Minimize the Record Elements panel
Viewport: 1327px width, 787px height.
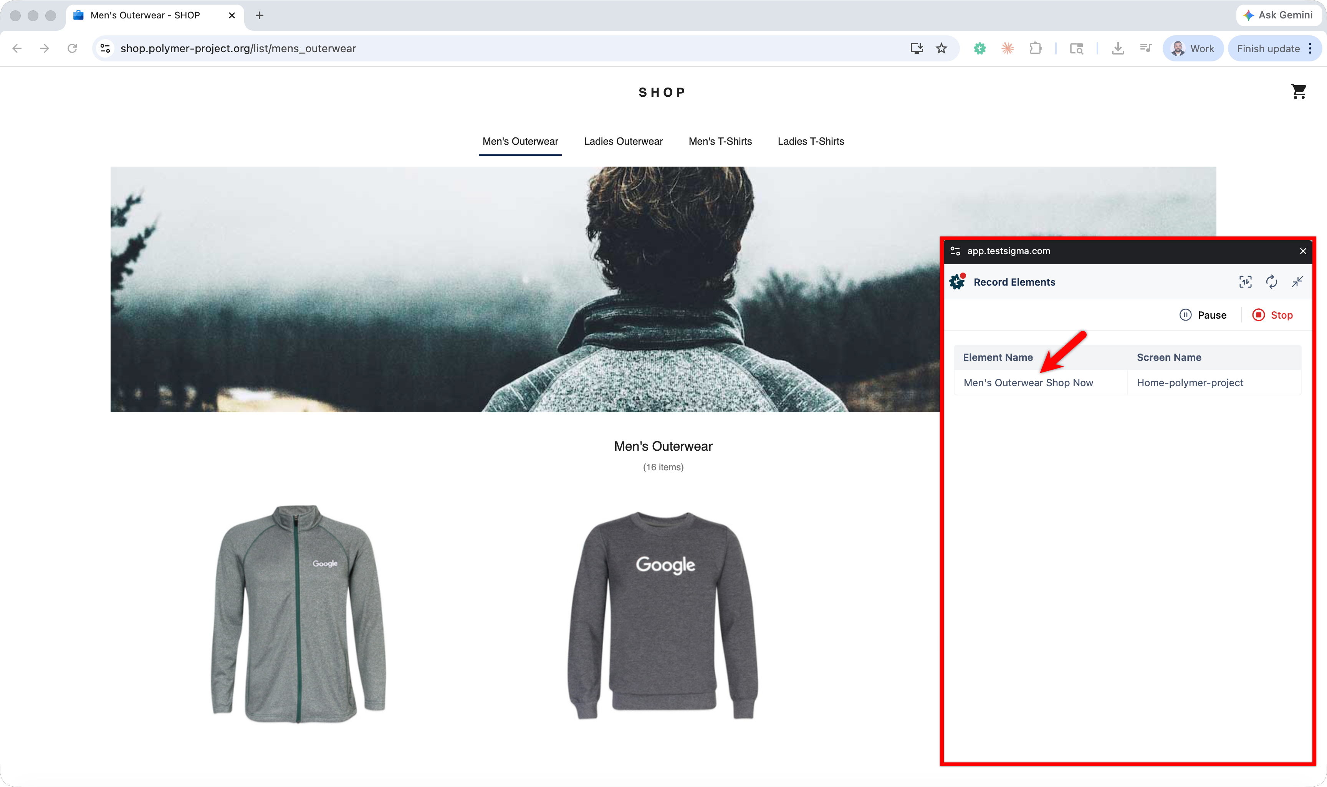[x=1297, y=282]
